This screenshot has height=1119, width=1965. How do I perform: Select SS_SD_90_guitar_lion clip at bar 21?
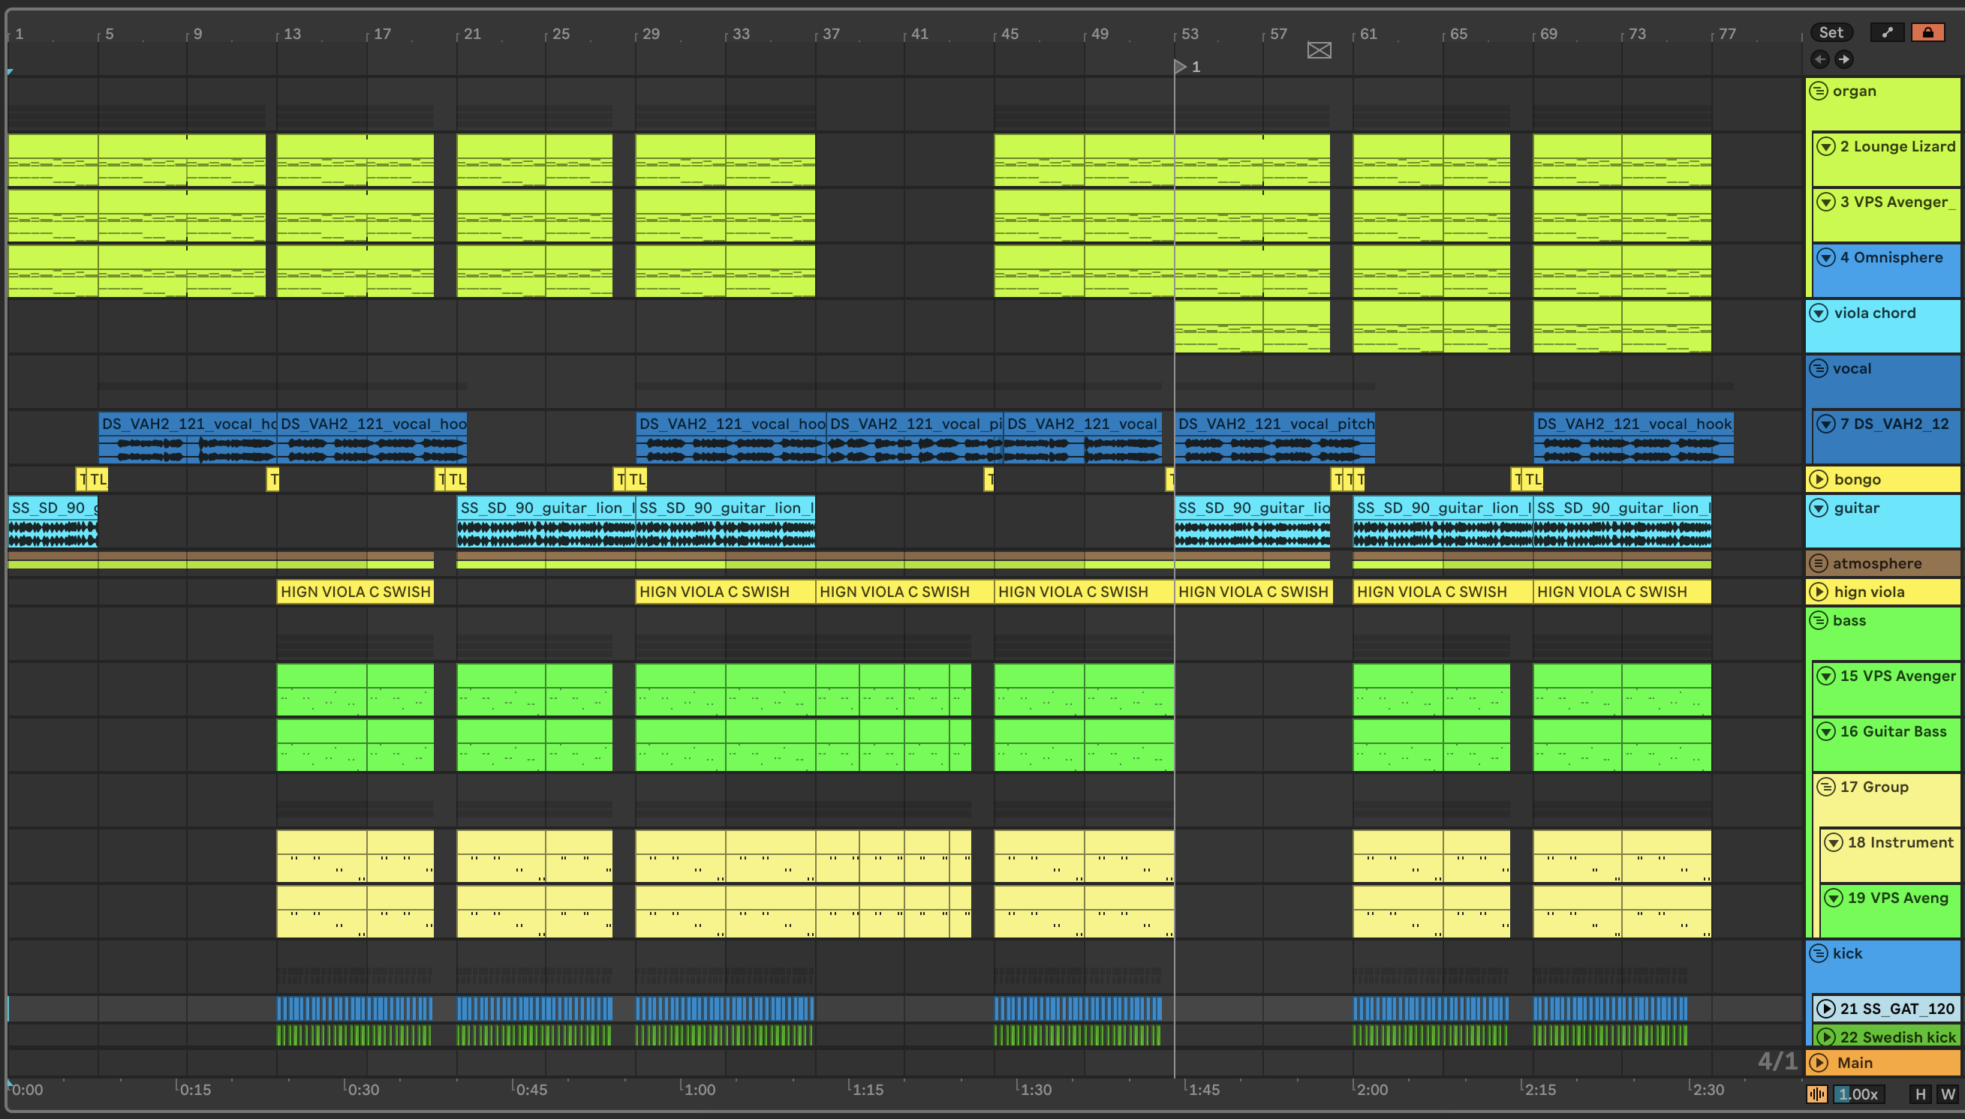click(546, 521)
